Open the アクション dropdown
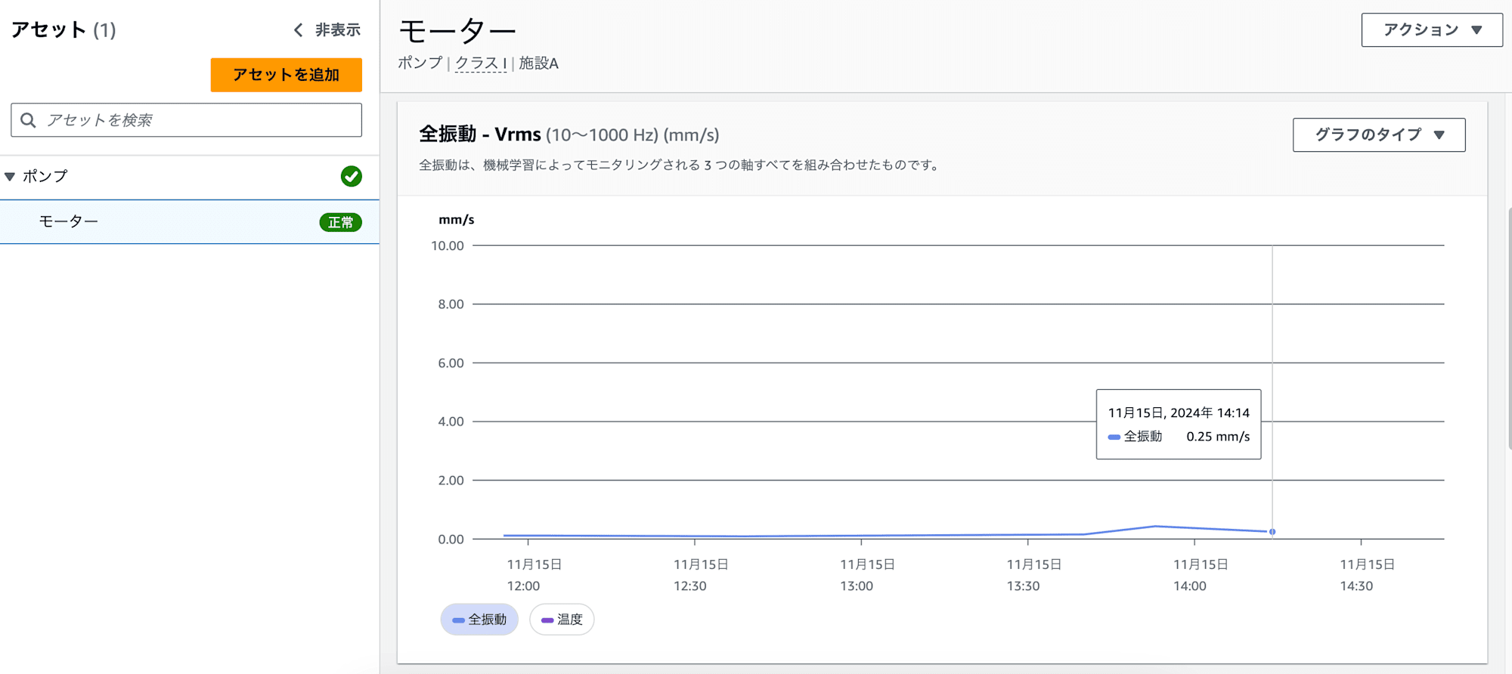1512x674 pixels. click(x=1432, y=30)
